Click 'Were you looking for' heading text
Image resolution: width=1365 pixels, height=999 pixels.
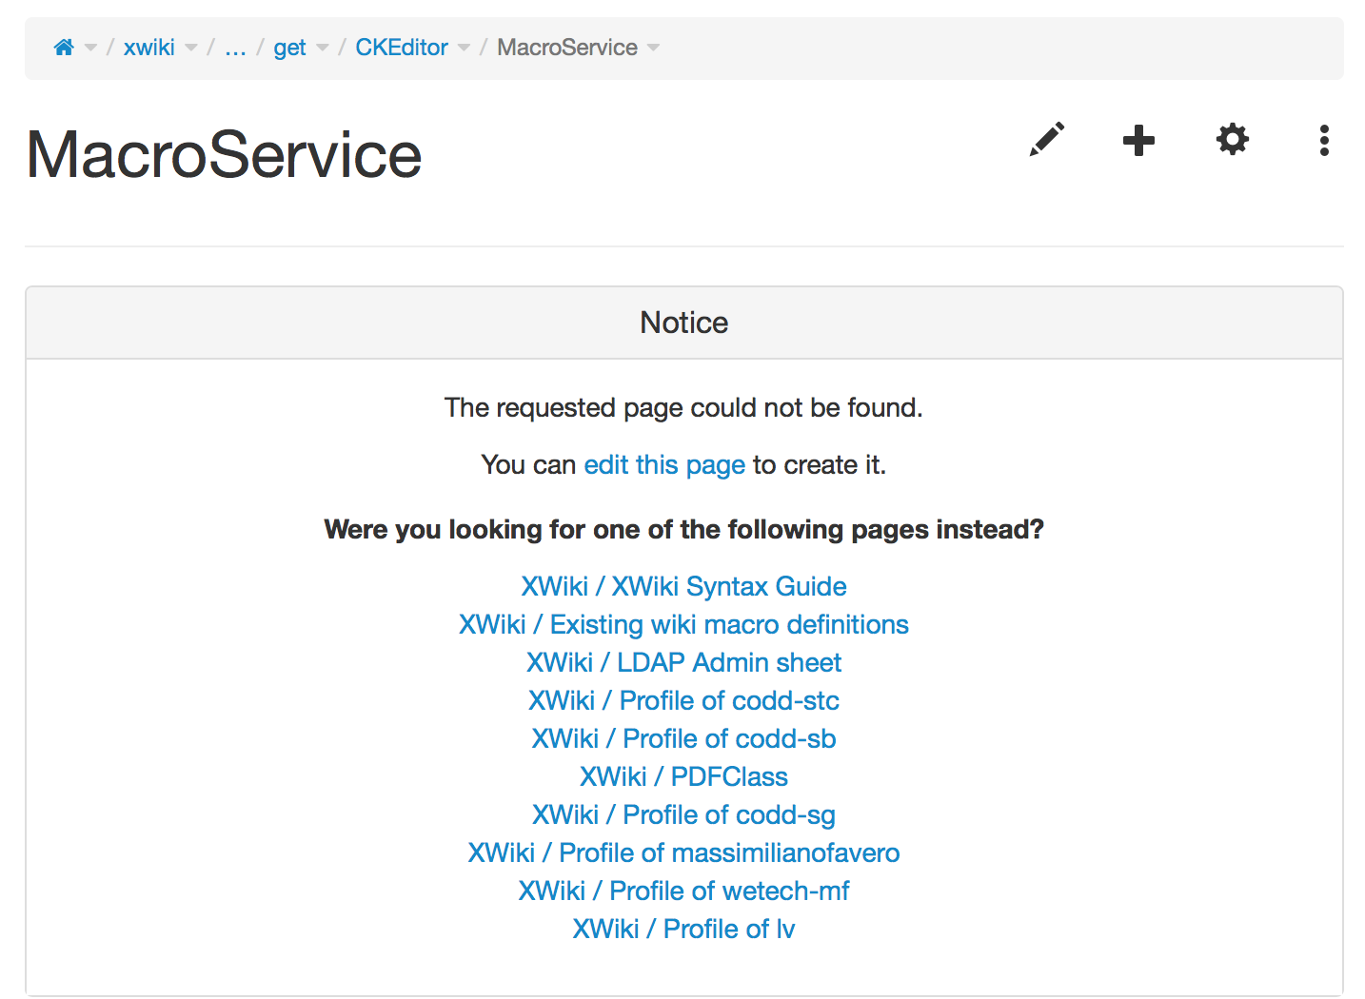683,530
